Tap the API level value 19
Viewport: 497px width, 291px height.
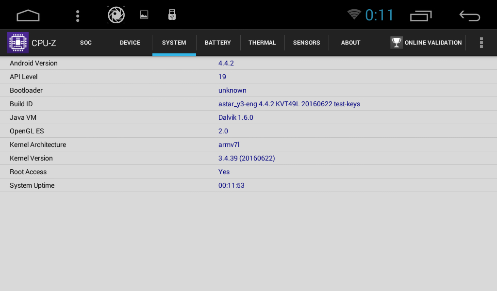222,77
